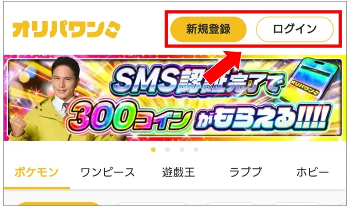351x207 pixels.
Task: Open the ポケモン tab
Action: (x=37, y=172)
